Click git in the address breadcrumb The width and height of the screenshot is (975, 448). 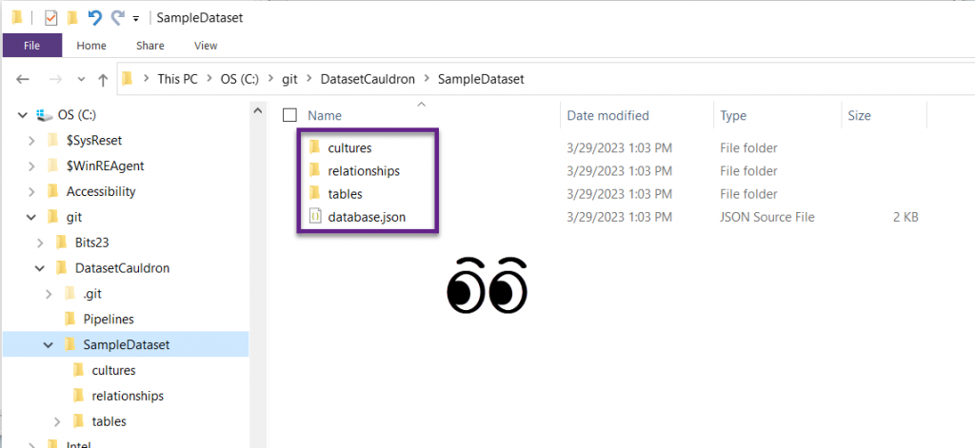[x=289, y=79]
